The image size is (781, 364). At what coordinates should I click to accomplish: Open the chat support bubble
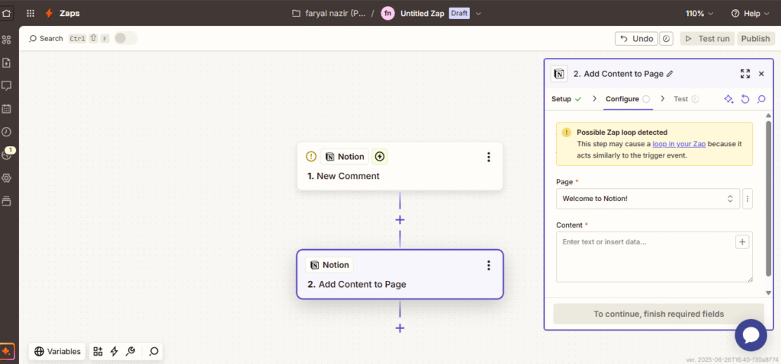pyautogui.click(x=750, y=336)
